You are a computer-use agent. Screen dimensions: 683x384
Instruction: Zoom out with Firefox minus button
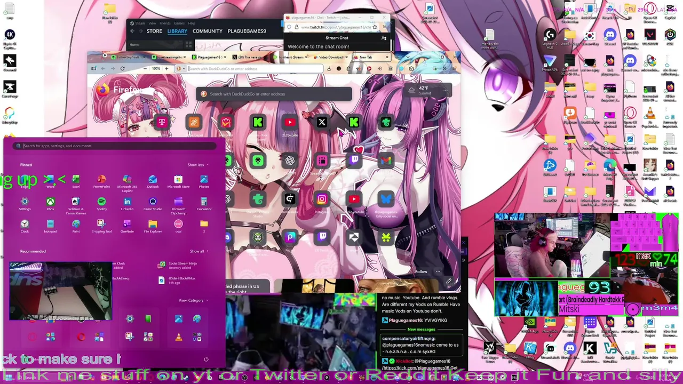coord(145,68)
